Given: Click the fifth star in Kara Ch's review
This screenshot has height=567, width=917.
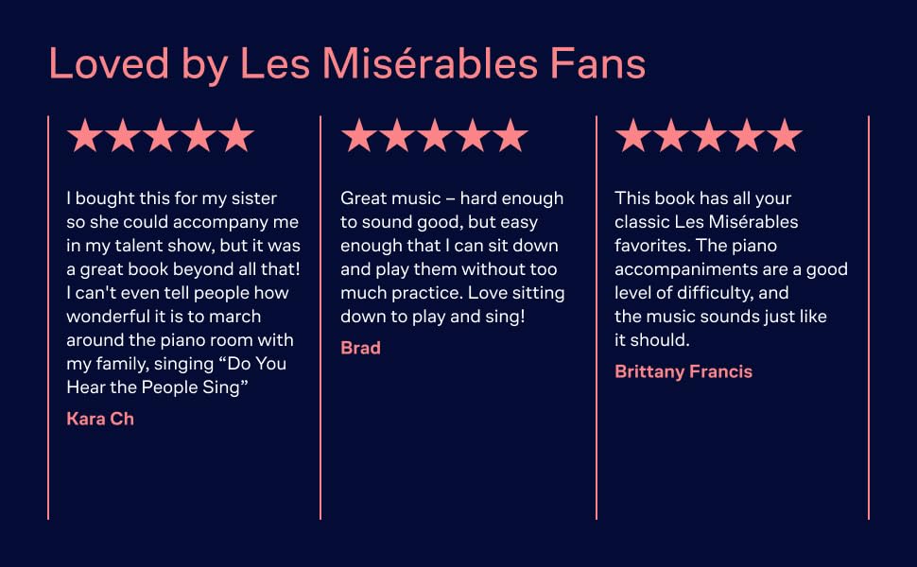Looking at the screenshot, I should 236,136.
